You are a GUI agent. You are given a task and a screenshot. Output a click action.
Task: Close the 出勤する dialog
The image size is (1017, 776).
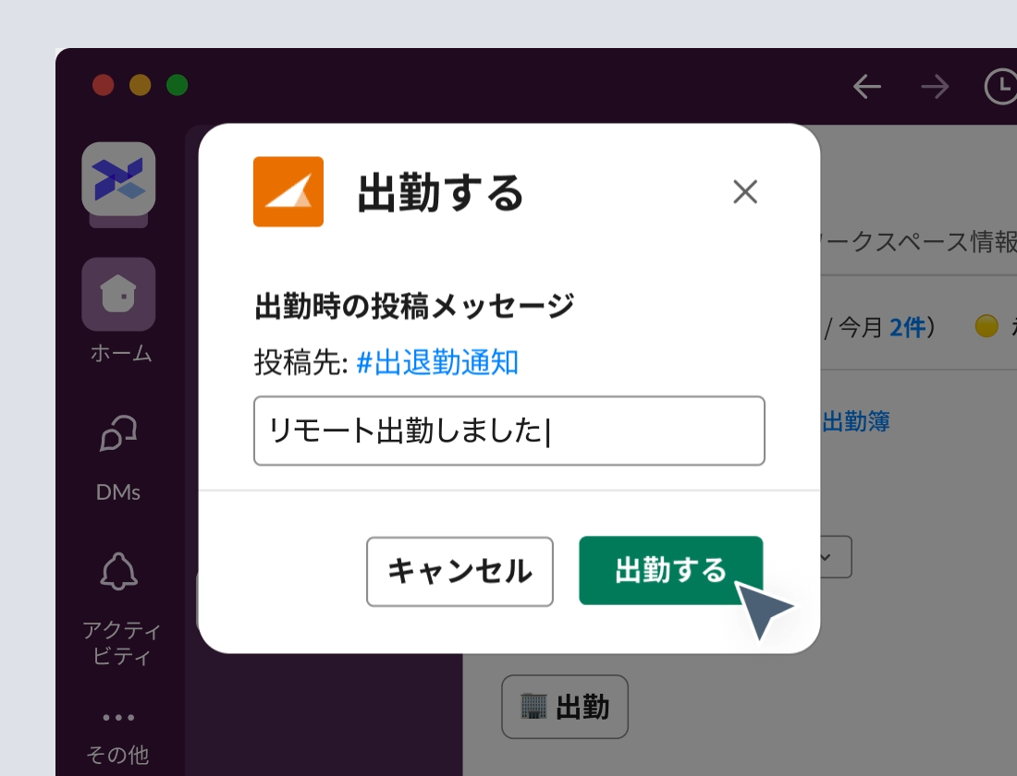pyautogui.click(x=745, y=192)
